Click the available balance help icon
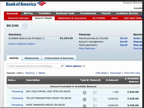144x108 pixels. pyautogui.click(x=44, y=38)
